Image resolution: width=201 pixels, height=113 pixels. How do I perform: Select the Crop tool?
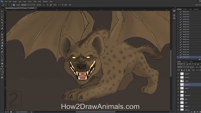[x=2, y=23]
